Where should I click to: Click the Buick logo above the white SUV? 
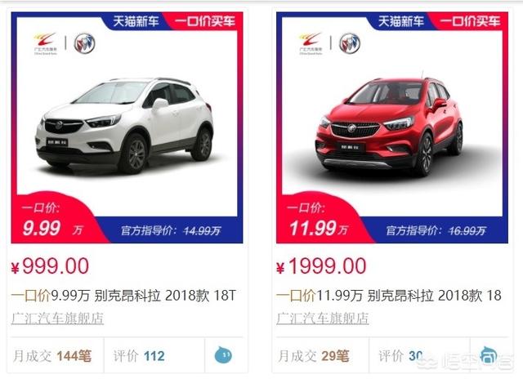pyautogui.click(x=84, y=43)
